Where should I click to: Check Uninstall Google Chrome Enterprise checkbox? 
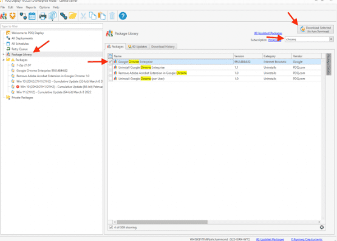click(111, 67)
